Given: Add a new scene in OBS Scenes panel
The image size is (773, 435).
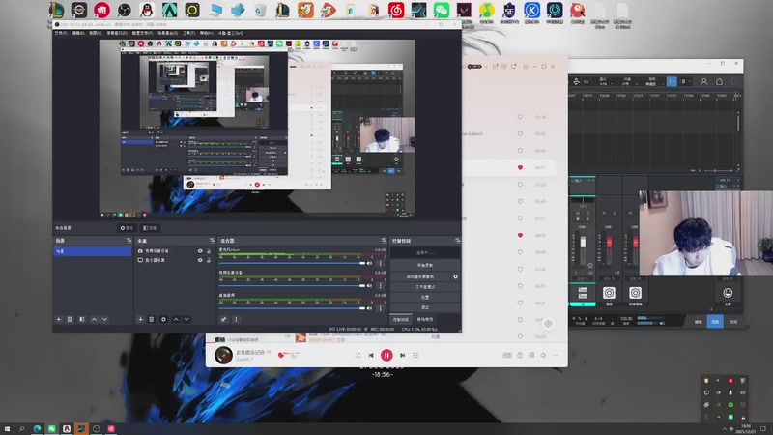Looking at the screenshot, I should click(59, 320).
